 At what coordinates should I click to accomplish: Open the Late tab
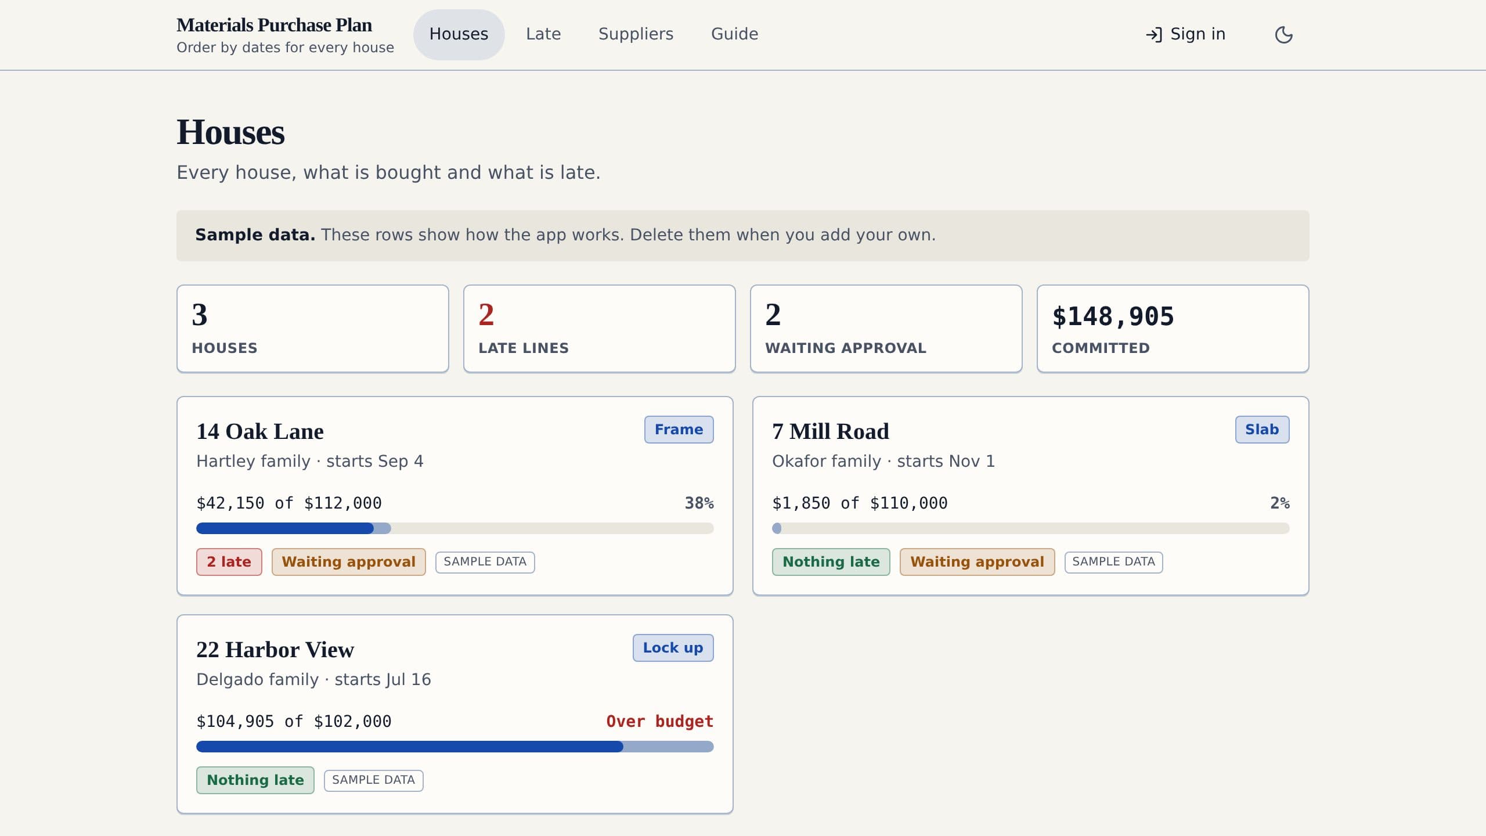(543, 34)
